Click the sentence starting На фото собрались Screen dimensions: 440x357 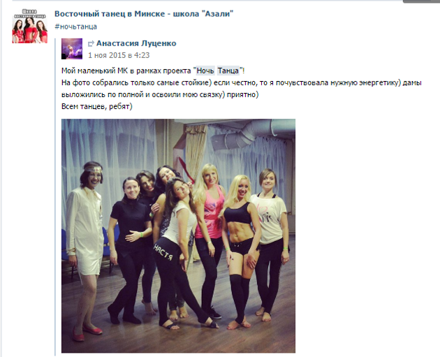[242, 89]
